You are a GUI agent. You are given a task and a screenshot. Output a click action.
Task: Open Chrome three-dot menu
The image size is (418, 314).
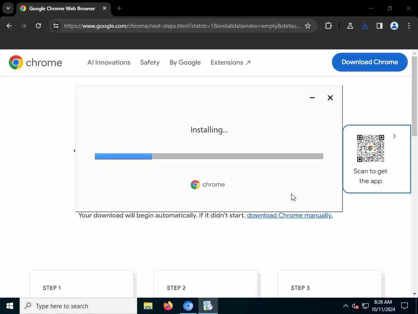[409, 26]
